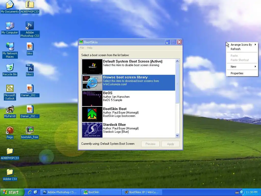261x196 pixels.
Task: Choose Refresh from the context menu
Action: pyautogui.click(x=242, y=49)
